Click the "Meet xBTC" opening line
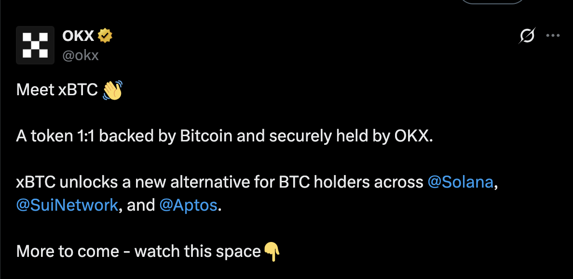Viewport: 573px width, 279px height. 57,90
